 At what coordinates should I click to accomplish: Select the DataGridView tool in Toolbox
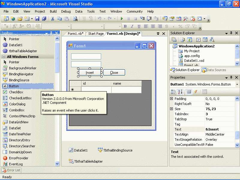coord(19,122)
